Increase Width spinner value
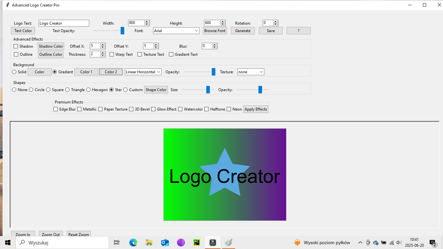 click(147, 22)
